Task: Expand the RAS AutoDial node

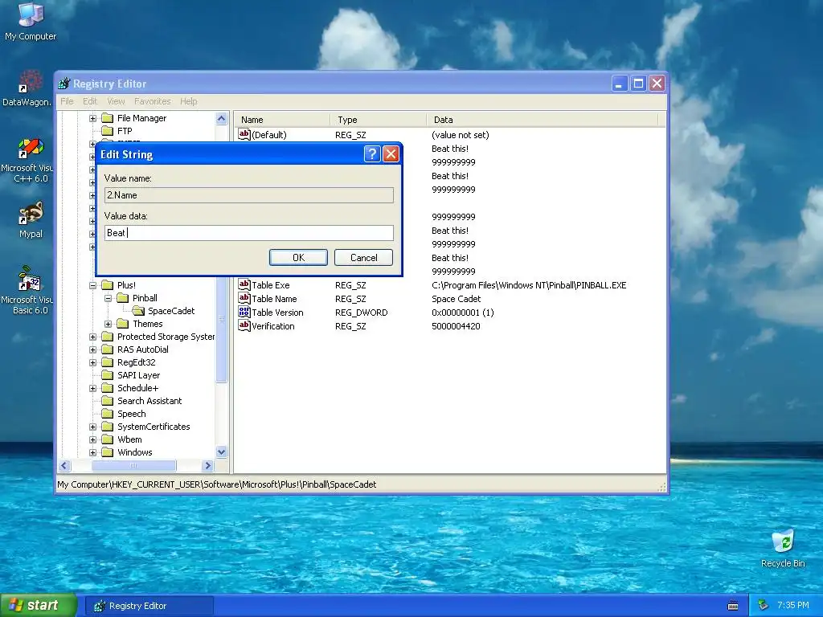Action: (93, 349)
